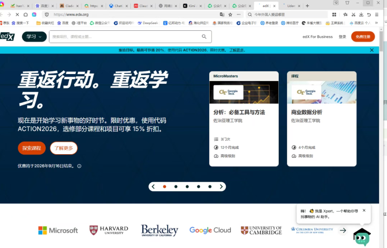Viewport: 387px width, 248px height.
Task: Open the browser hamburger main menu
Action: 377,15
